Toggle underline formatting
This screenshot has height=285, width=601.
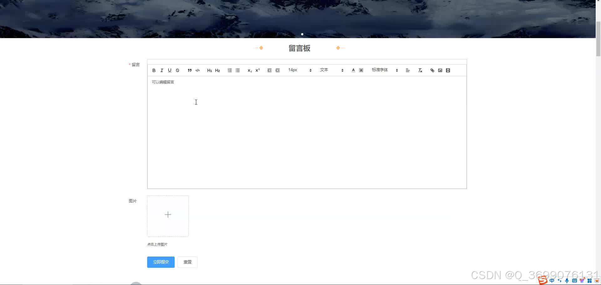[169, 70]
